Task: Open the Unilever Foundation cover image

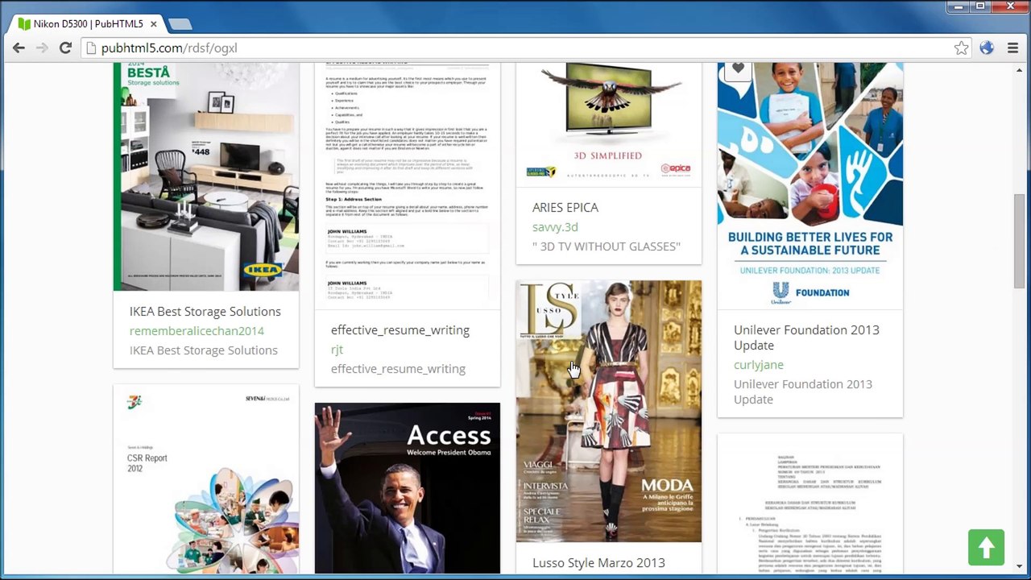Action: click(810, 186)
